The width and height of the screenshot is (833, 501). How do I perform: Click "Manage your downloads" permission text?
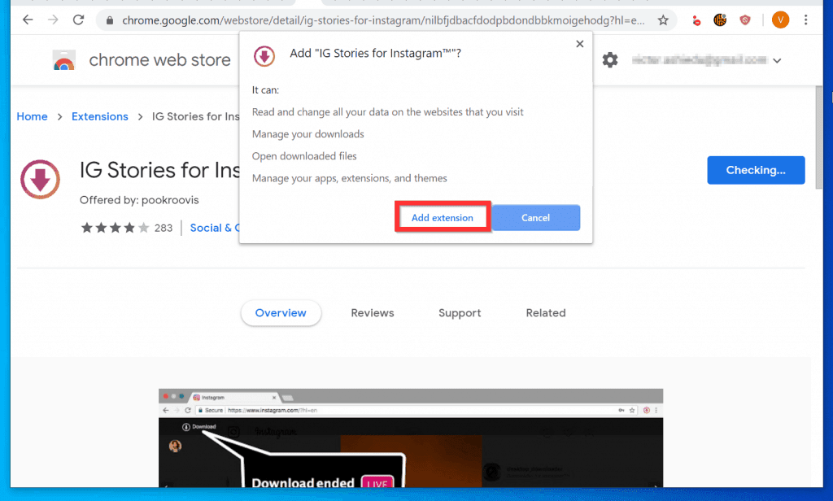[x=308, y=134]
